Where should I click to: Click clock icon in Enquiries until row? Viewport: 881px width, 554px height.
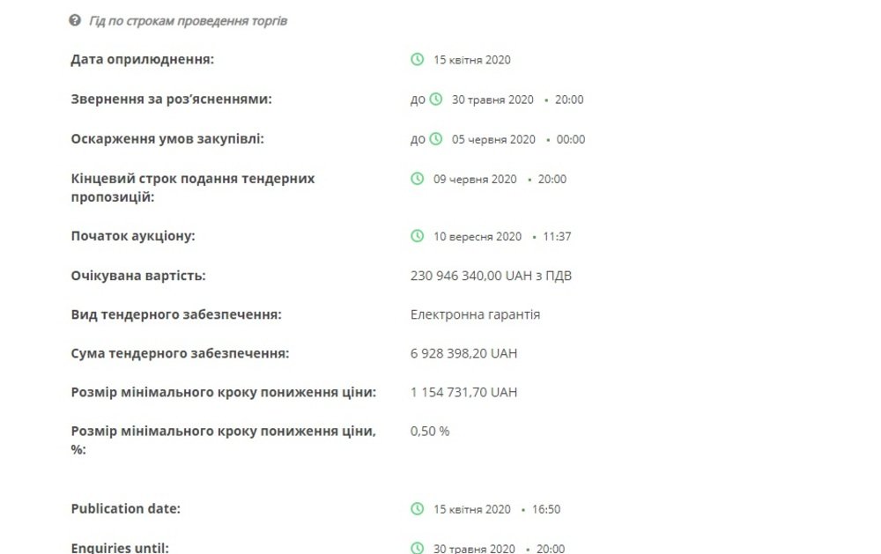click(417, 548)
